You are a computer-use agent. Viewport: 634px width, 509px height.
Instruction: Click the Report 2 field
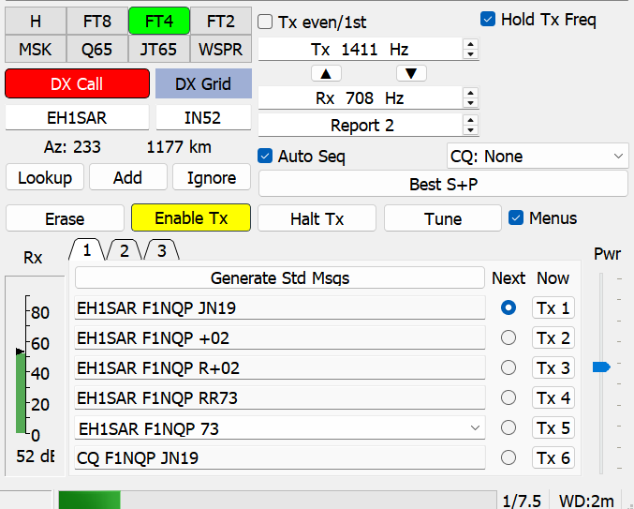[x=361, y=125]
